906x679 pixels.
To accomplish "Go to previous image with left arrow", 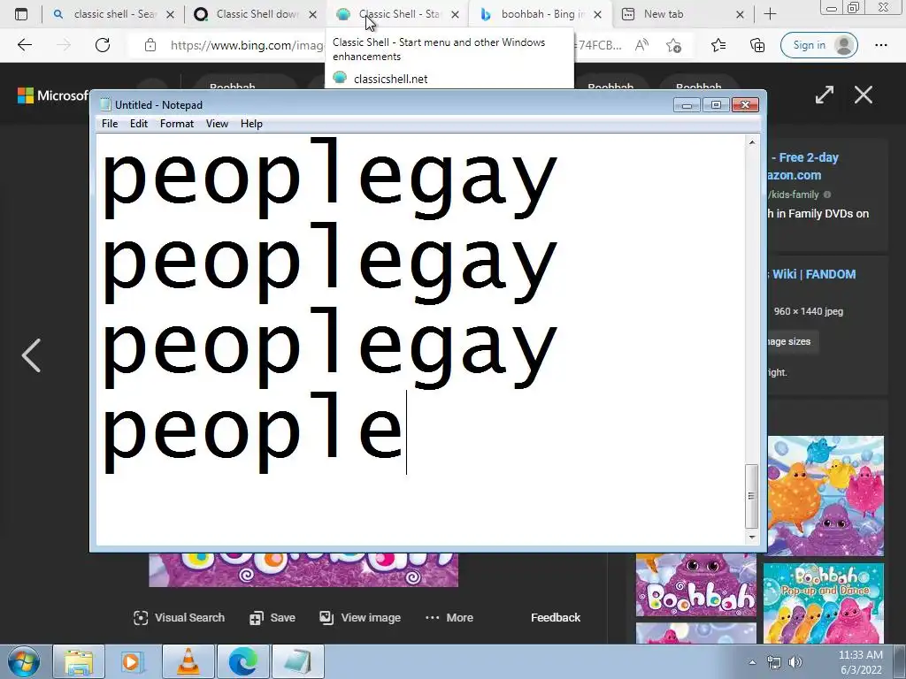I will click(x=31, y=355).
